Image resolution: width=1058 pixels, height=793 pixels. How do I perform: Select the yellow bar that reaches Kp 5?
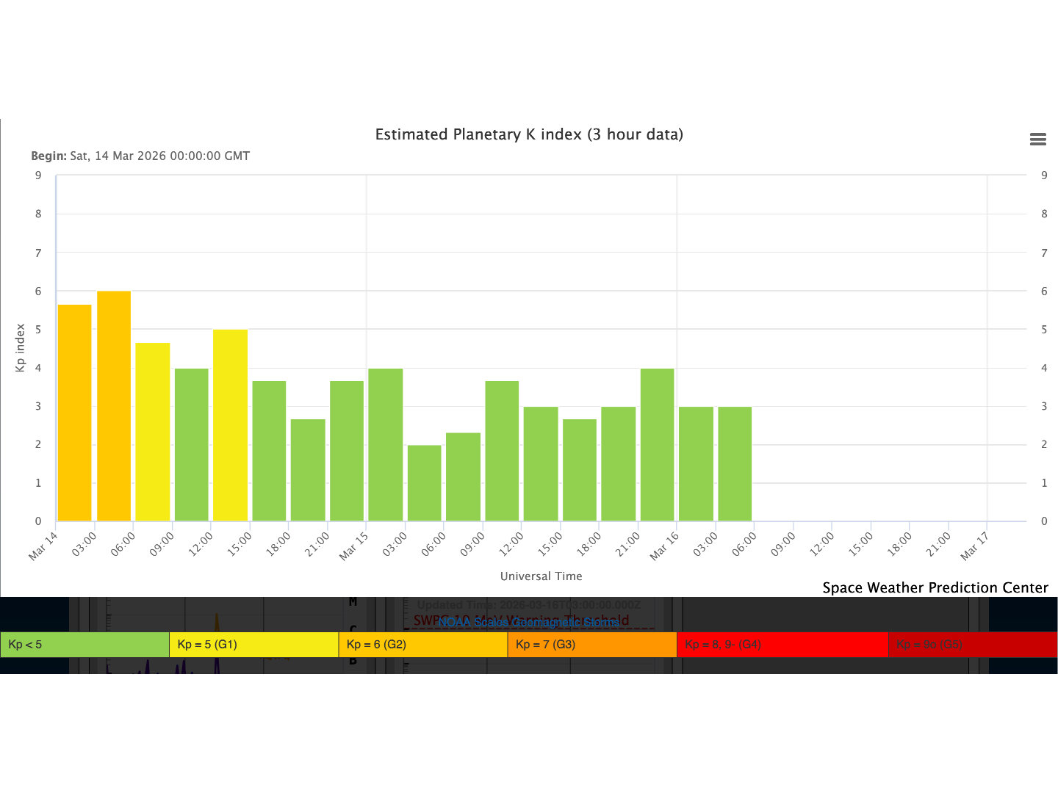click(x=230, y=425)
